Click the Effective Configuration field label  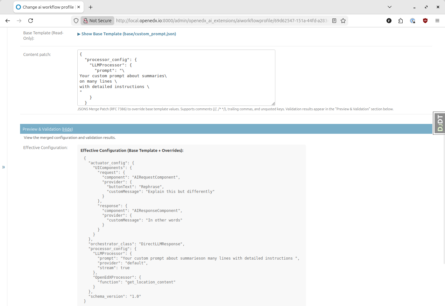click(45, 148)
